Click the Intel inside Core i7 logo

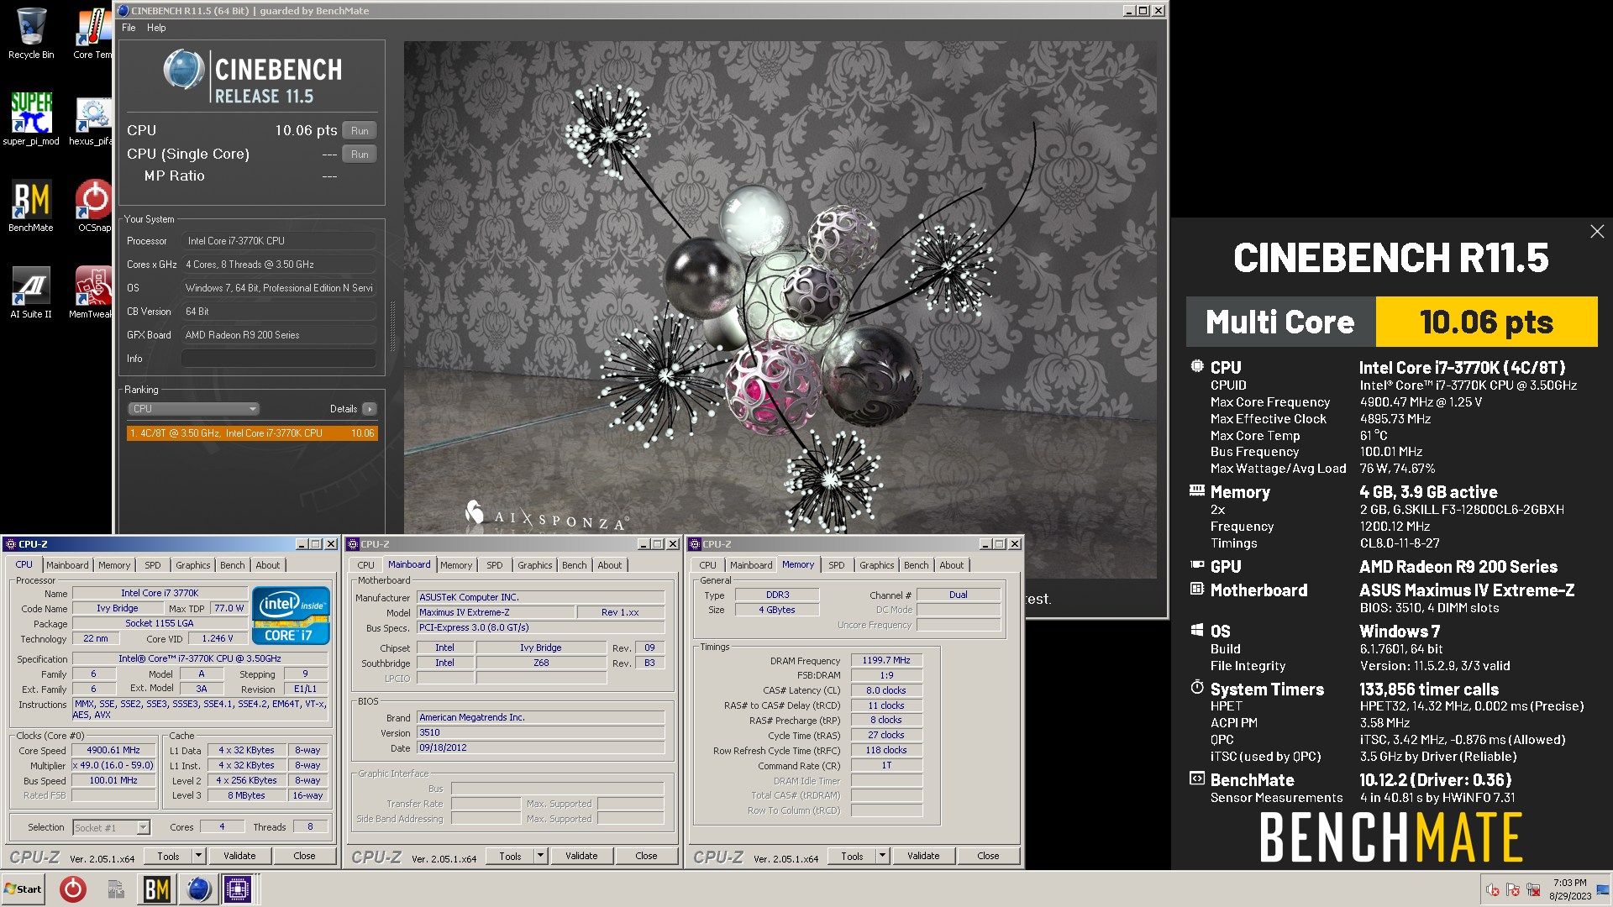coord(291,616)
